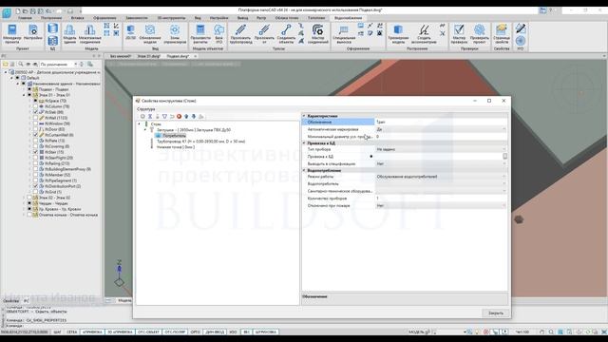Open the Автоматическая маркировка value dropdown

coord(503,129)
